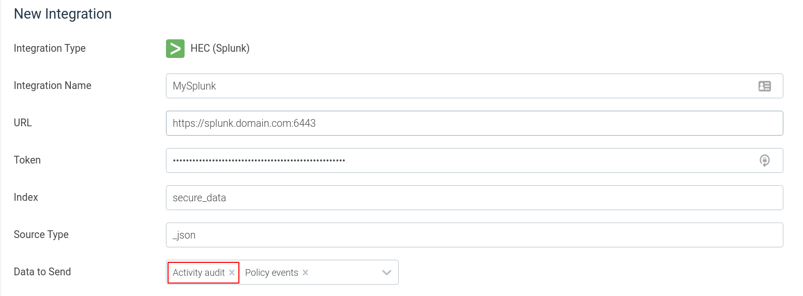Viewport: 803px width, 296px height.
Task: Click the green Splunk HEC logo icon
Action: coord(175,49)
